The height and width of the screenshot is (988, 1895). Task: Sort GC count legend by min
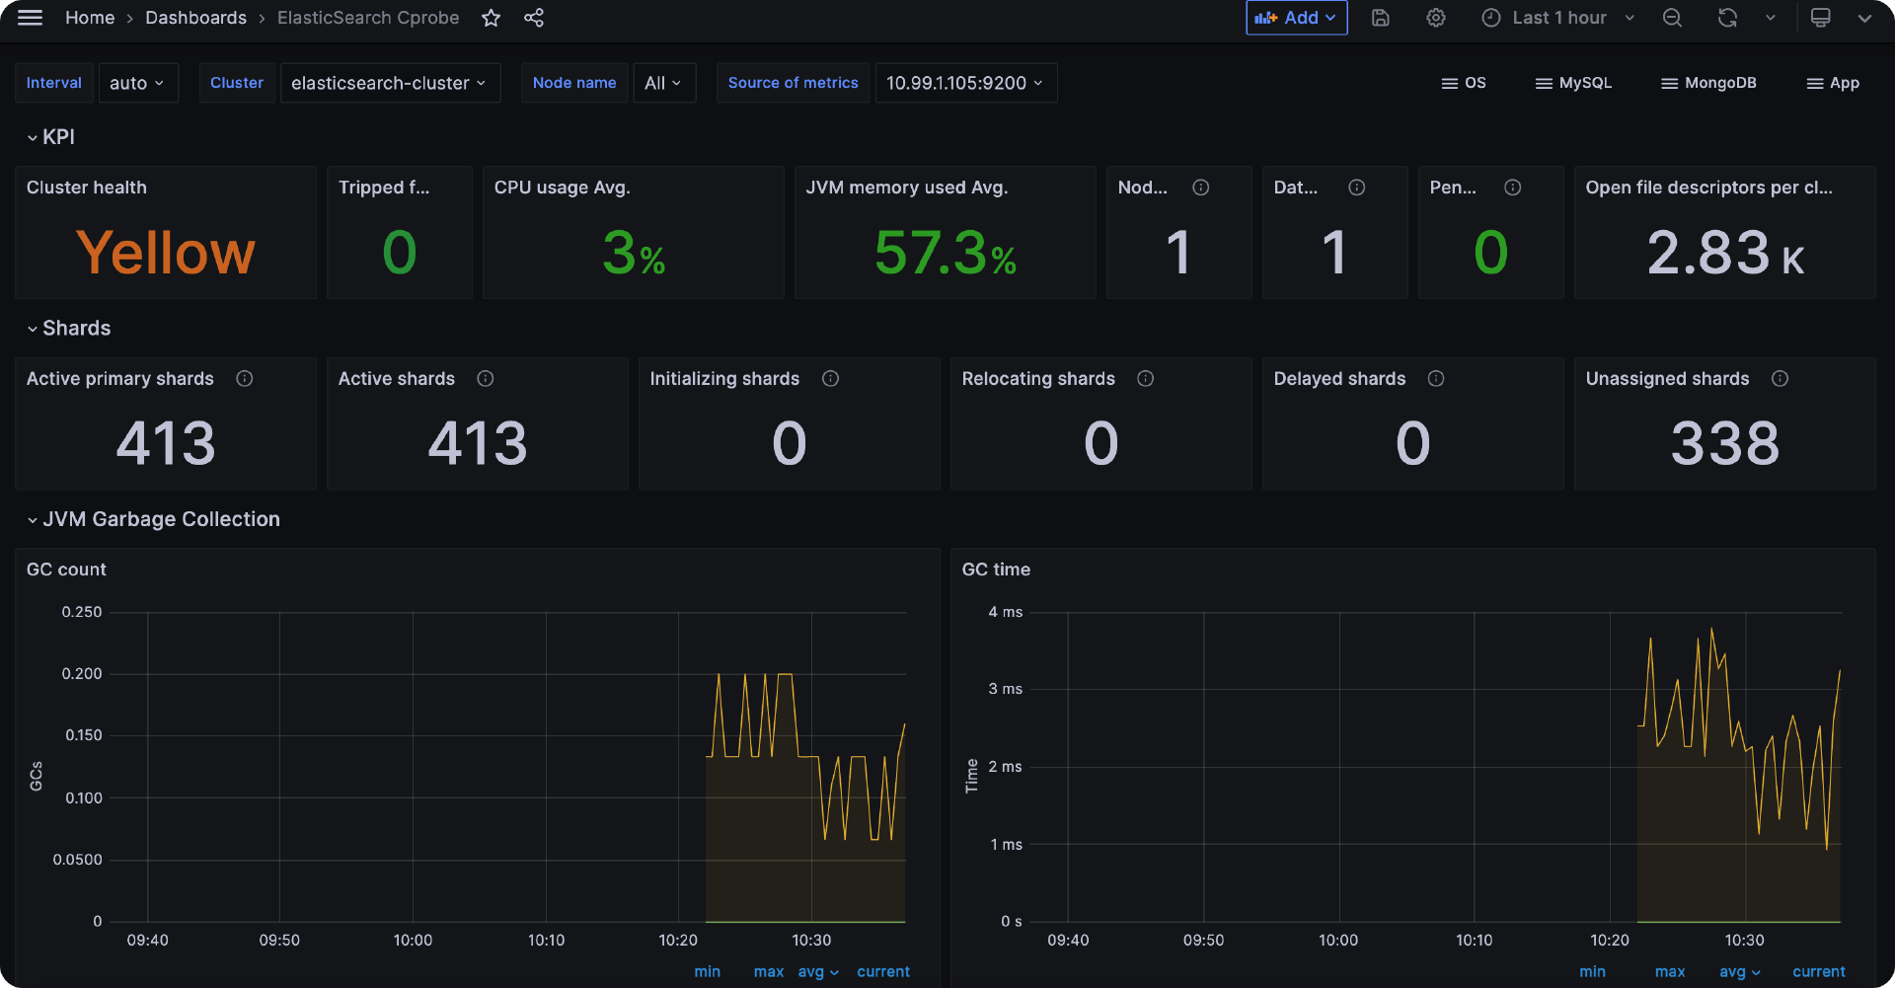click(708, 972)
